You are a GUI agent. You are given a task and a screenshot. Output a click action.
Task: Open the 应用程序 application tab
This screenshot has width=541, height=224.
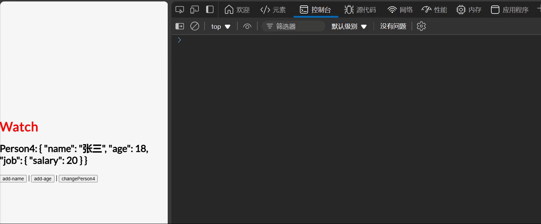510,10
